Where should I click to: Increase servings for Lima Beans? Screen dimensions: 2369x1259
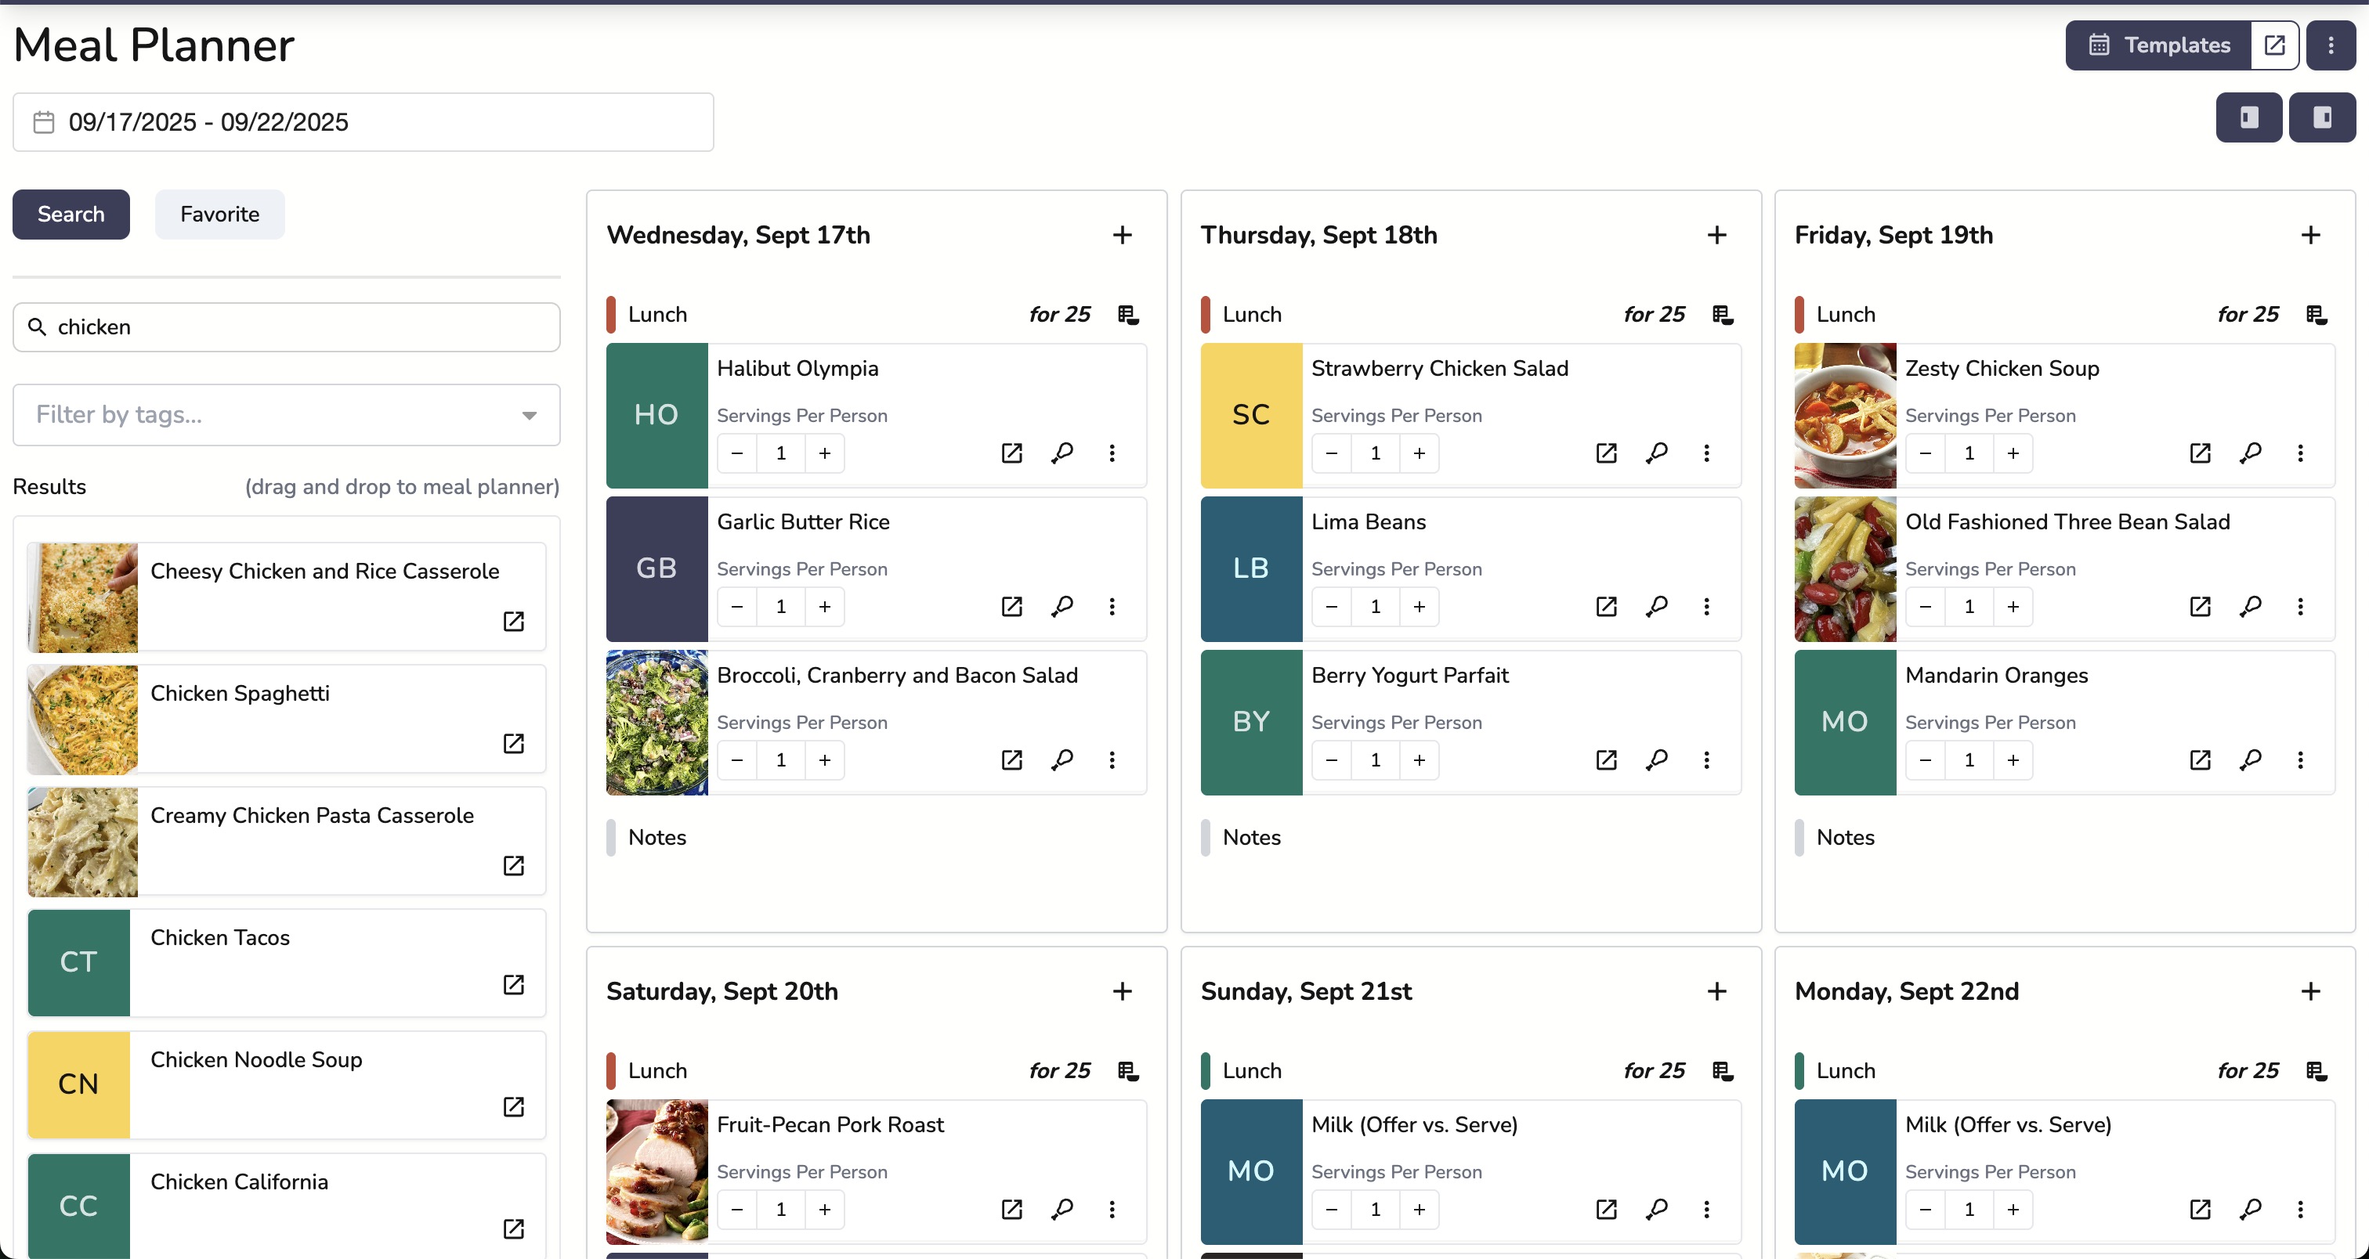point(1418,607)
